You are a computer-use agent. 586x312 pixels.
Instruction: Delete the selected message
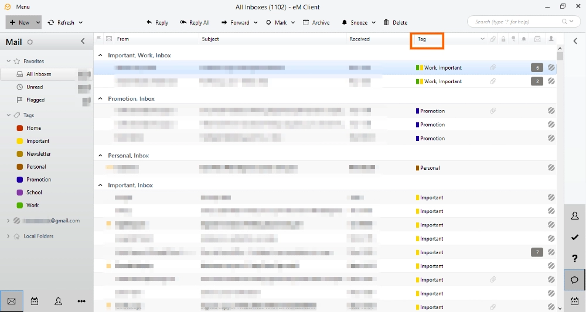[x=396, y=22]
